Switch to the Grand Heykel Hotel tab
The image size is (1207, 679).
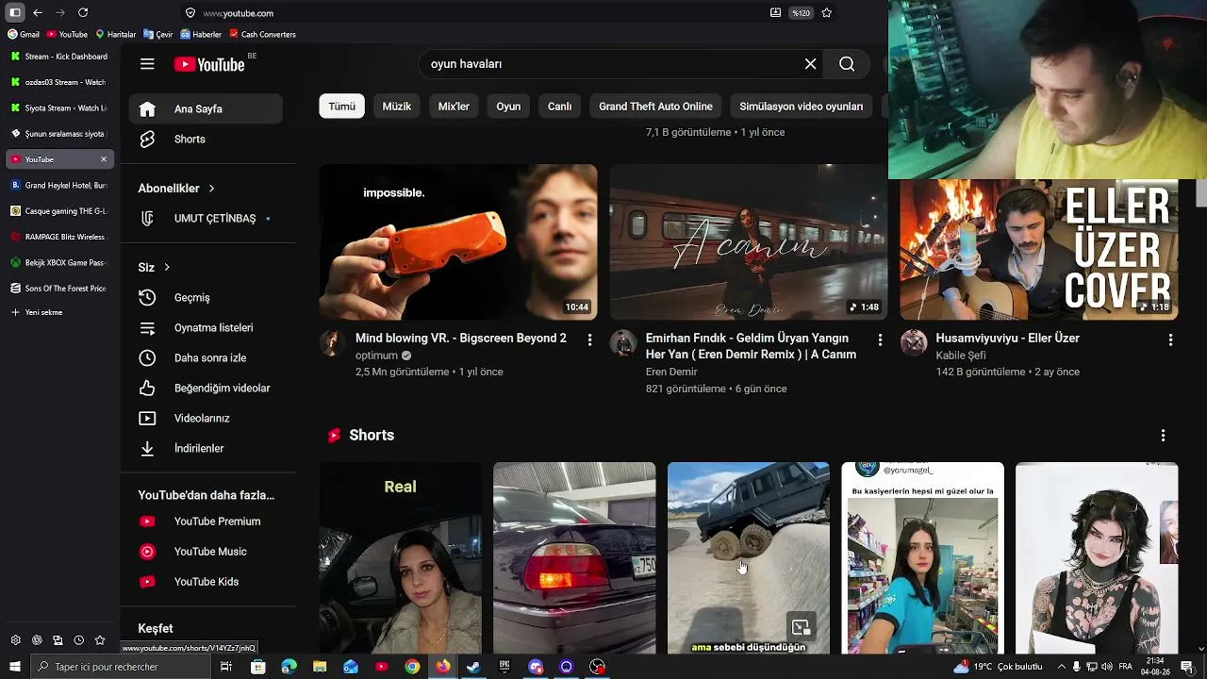(x=59, y=185)
